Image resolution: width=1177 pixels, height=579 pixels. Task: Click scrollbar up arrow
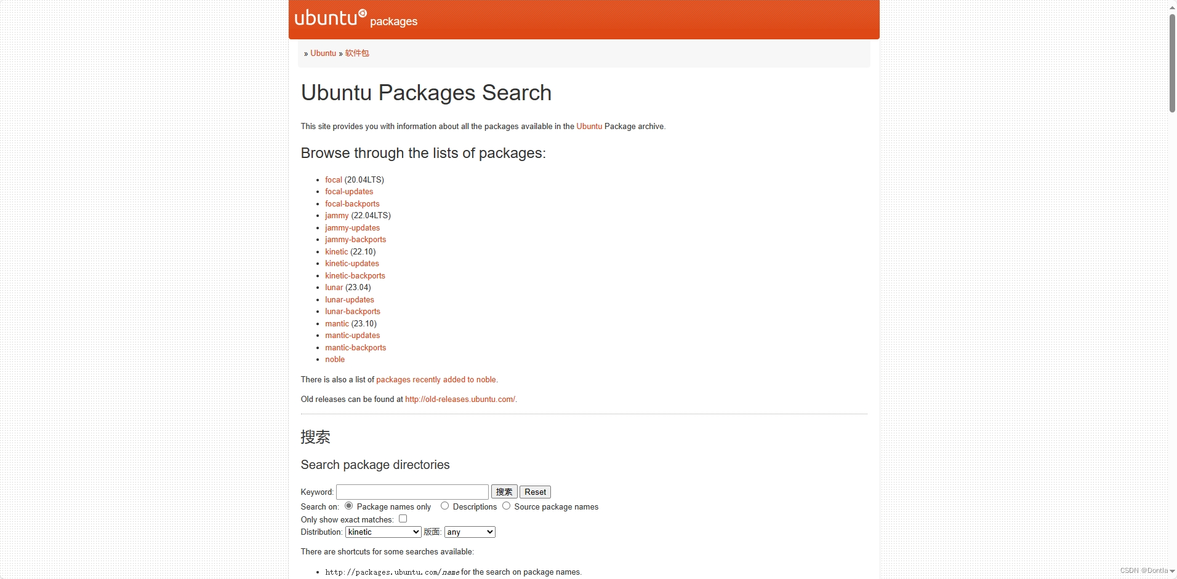coord(1172,7)
